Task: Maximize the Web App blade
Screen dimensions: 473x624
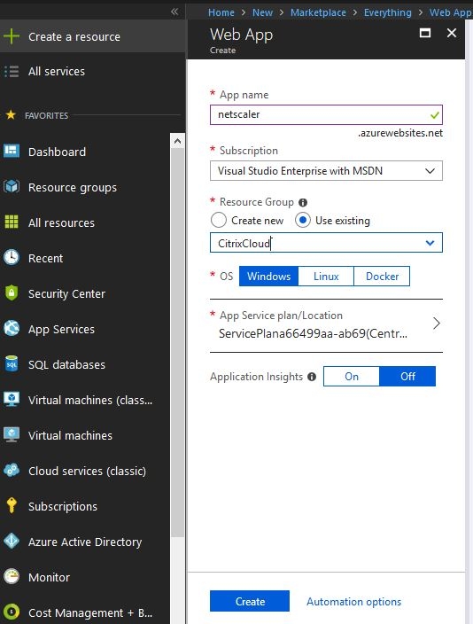Action: tap(425, 33)
